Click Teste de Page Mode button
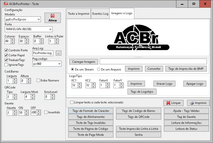The height and width of the screenshot is (143, 213). point(91,135)
